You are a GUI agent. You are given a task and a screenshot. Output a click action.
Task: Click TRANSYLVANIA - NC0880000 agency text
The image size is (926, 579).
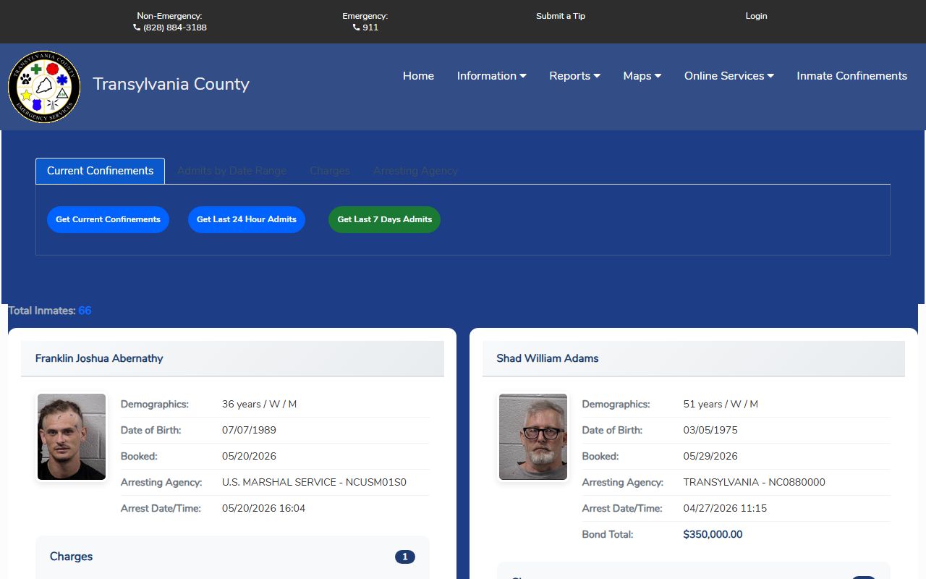click(754, 482)
